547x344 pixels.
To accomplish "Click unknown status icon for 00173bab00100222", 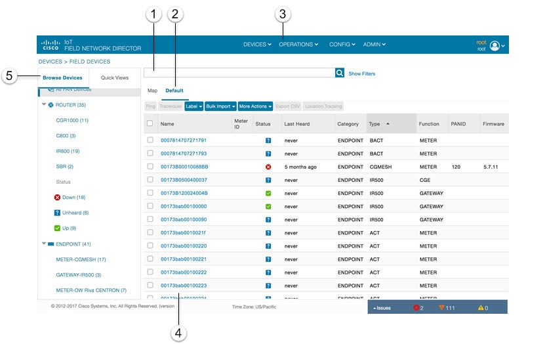I will [268, 272].
